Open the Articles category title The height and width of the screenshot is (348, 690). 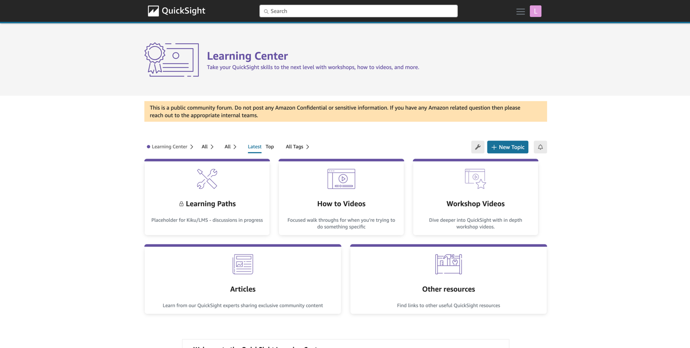(243, 289)
